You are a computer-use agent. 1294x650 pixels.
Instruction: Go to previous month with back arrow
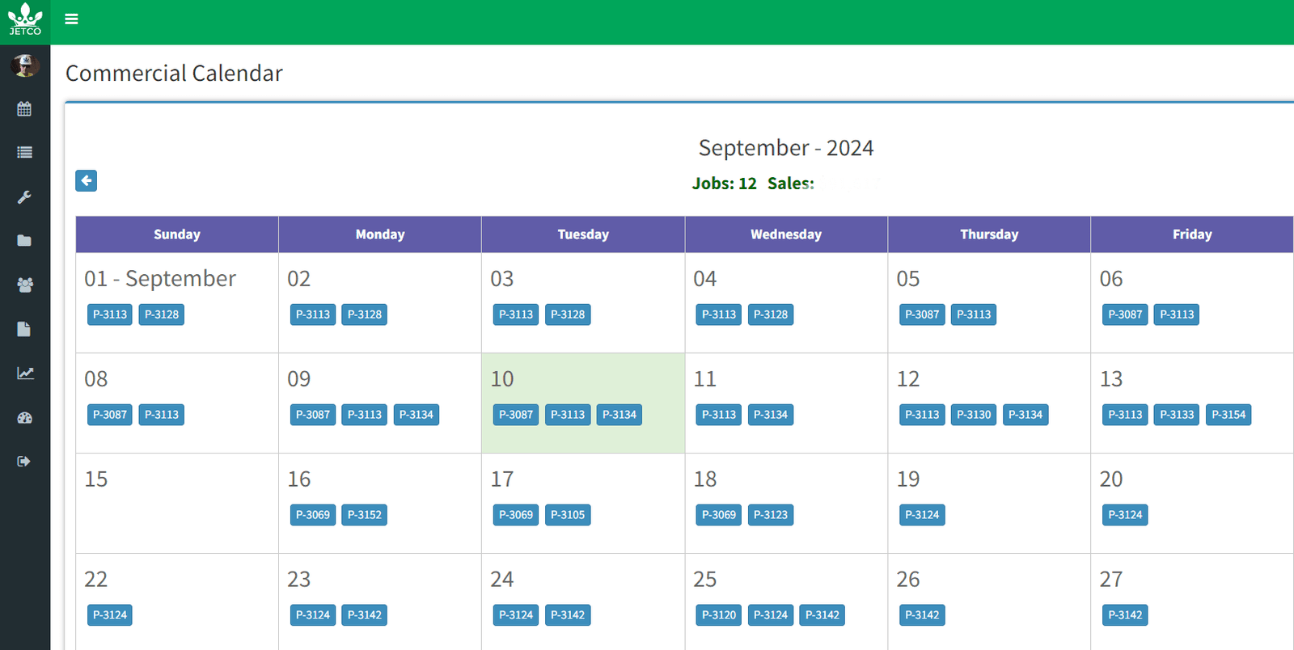(87, 180)
